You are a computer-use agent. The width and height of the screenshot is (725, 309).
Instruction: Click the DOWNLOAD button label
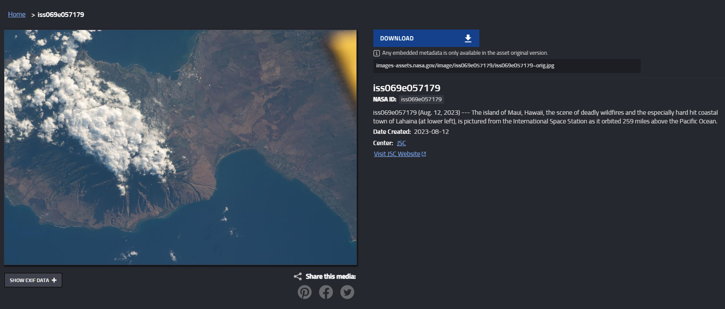tap(397, 38)
